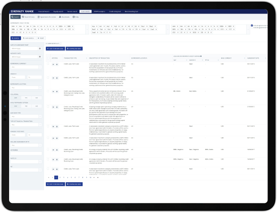
Task: Click the blue Search button under the ratings
Action: click(x=15, y=38)
